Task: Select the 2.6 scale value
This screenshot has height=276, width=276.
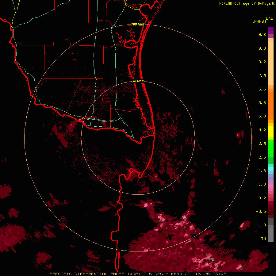Action: tap(262, 157)
